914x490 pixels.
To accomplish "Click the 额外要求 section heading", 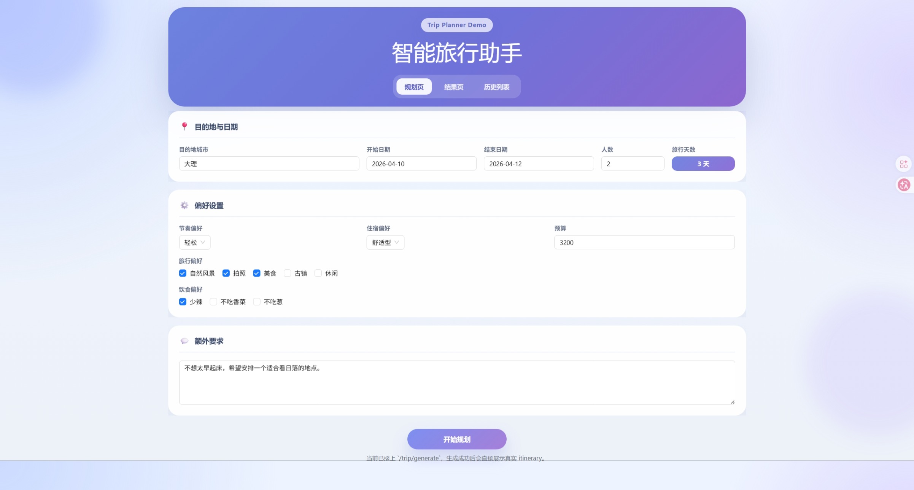I will [x=209, y=341].
